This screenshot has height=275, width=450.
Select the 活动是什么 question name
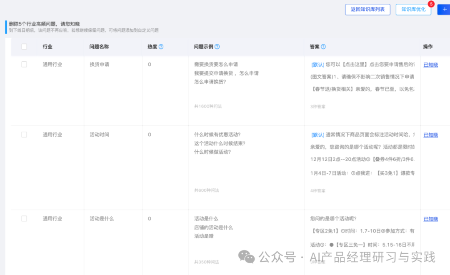(x=102, y=219)
